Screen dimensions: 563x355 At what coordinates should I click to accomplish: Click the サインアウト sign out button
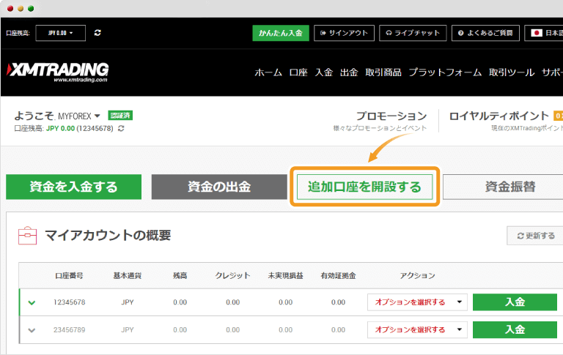tap(344, 33)
